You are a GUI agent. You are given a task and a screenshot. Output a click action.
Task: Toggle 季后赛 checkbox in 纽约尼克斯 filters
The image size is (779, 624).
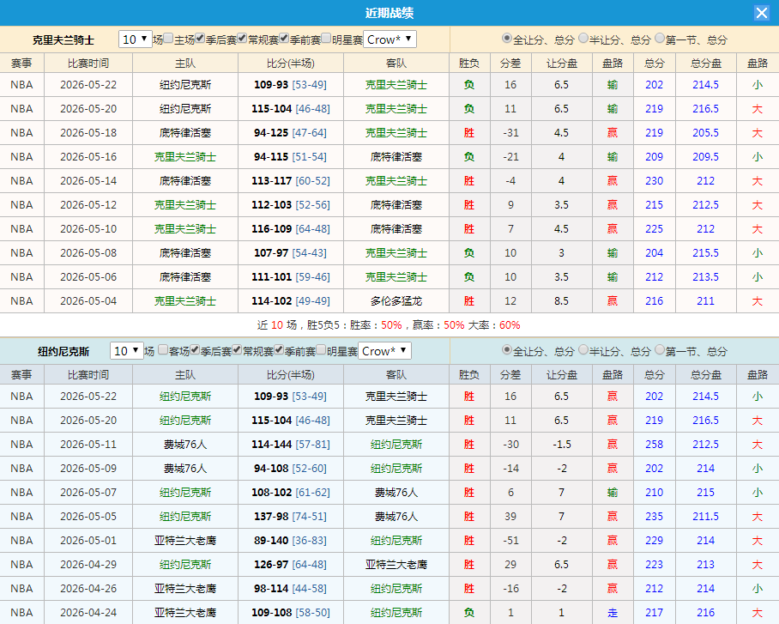tap(195, 350)
